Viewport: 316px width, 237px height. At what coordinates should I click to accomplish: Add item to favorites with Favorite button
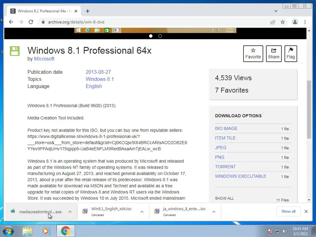(x=253, y=54)
